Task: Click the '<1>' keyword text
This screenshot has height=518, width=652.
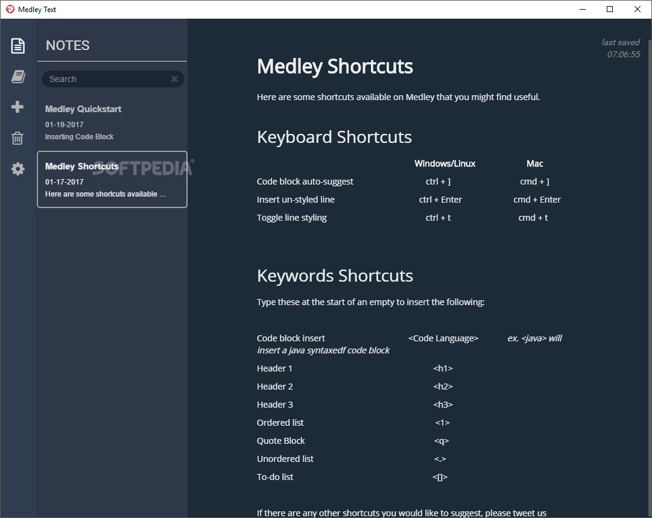Action: [443, 422]
